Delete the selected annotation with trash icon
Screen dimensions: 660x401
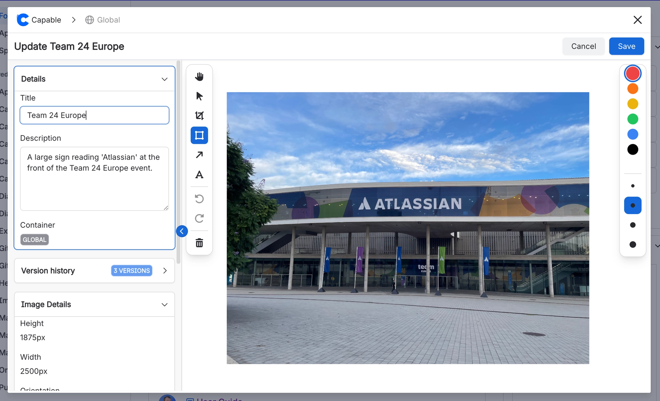[x=199, y=243]
